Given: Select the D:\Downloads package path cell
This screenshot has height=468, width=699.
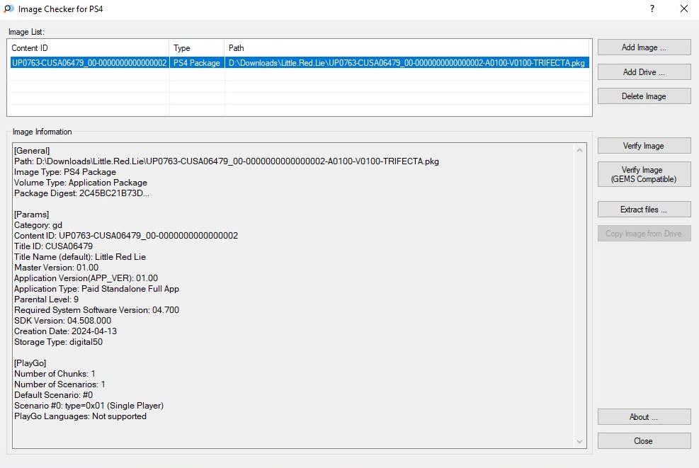Looking at the screenshot, I should coord(407,63).
